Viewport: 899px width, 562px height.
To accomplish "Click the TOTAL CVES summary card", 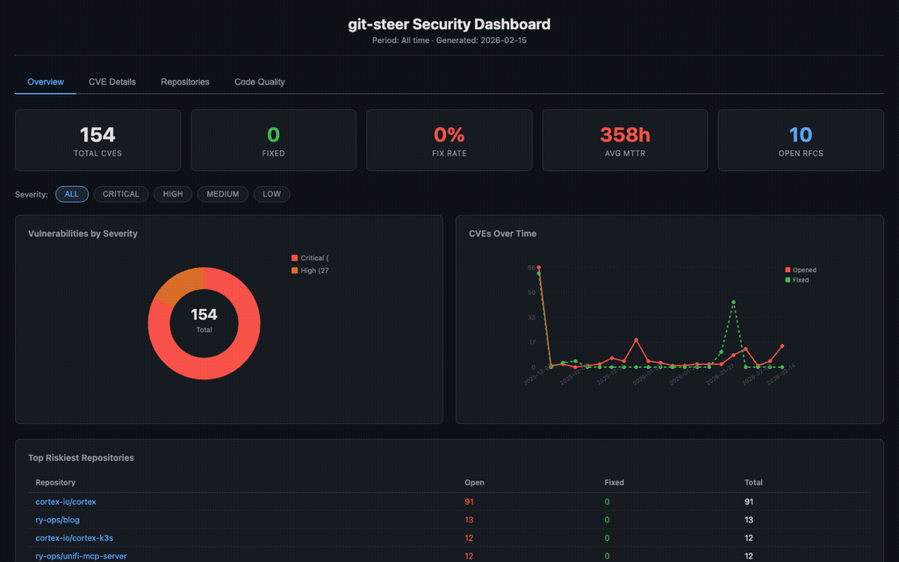I will [x=97, y=140].
